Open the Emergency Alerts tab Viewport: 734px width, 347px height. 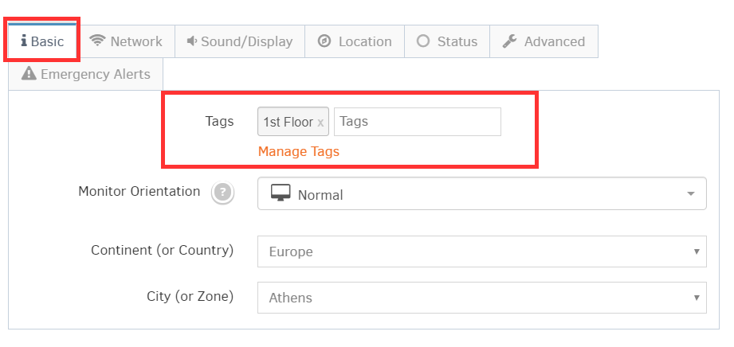(x=86, y=74)
